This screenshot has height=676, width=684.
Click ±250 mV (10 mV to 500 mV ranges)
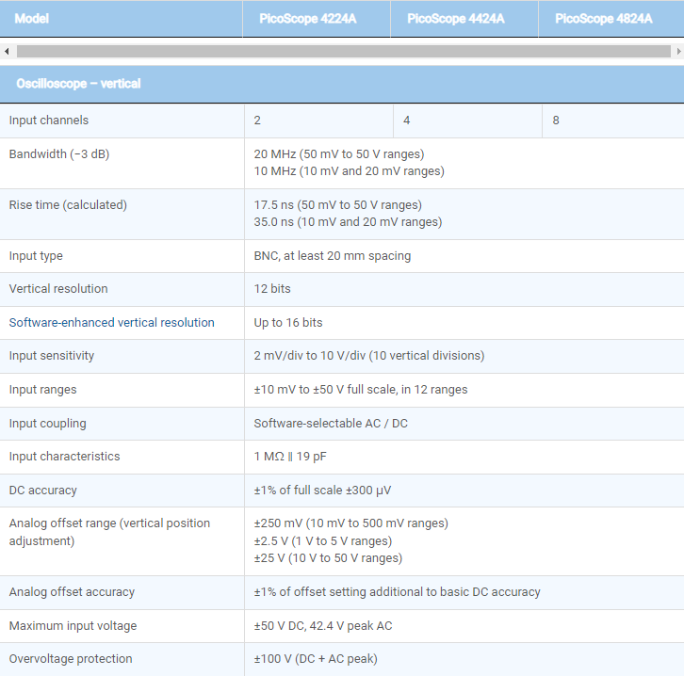tap(351, 523)
